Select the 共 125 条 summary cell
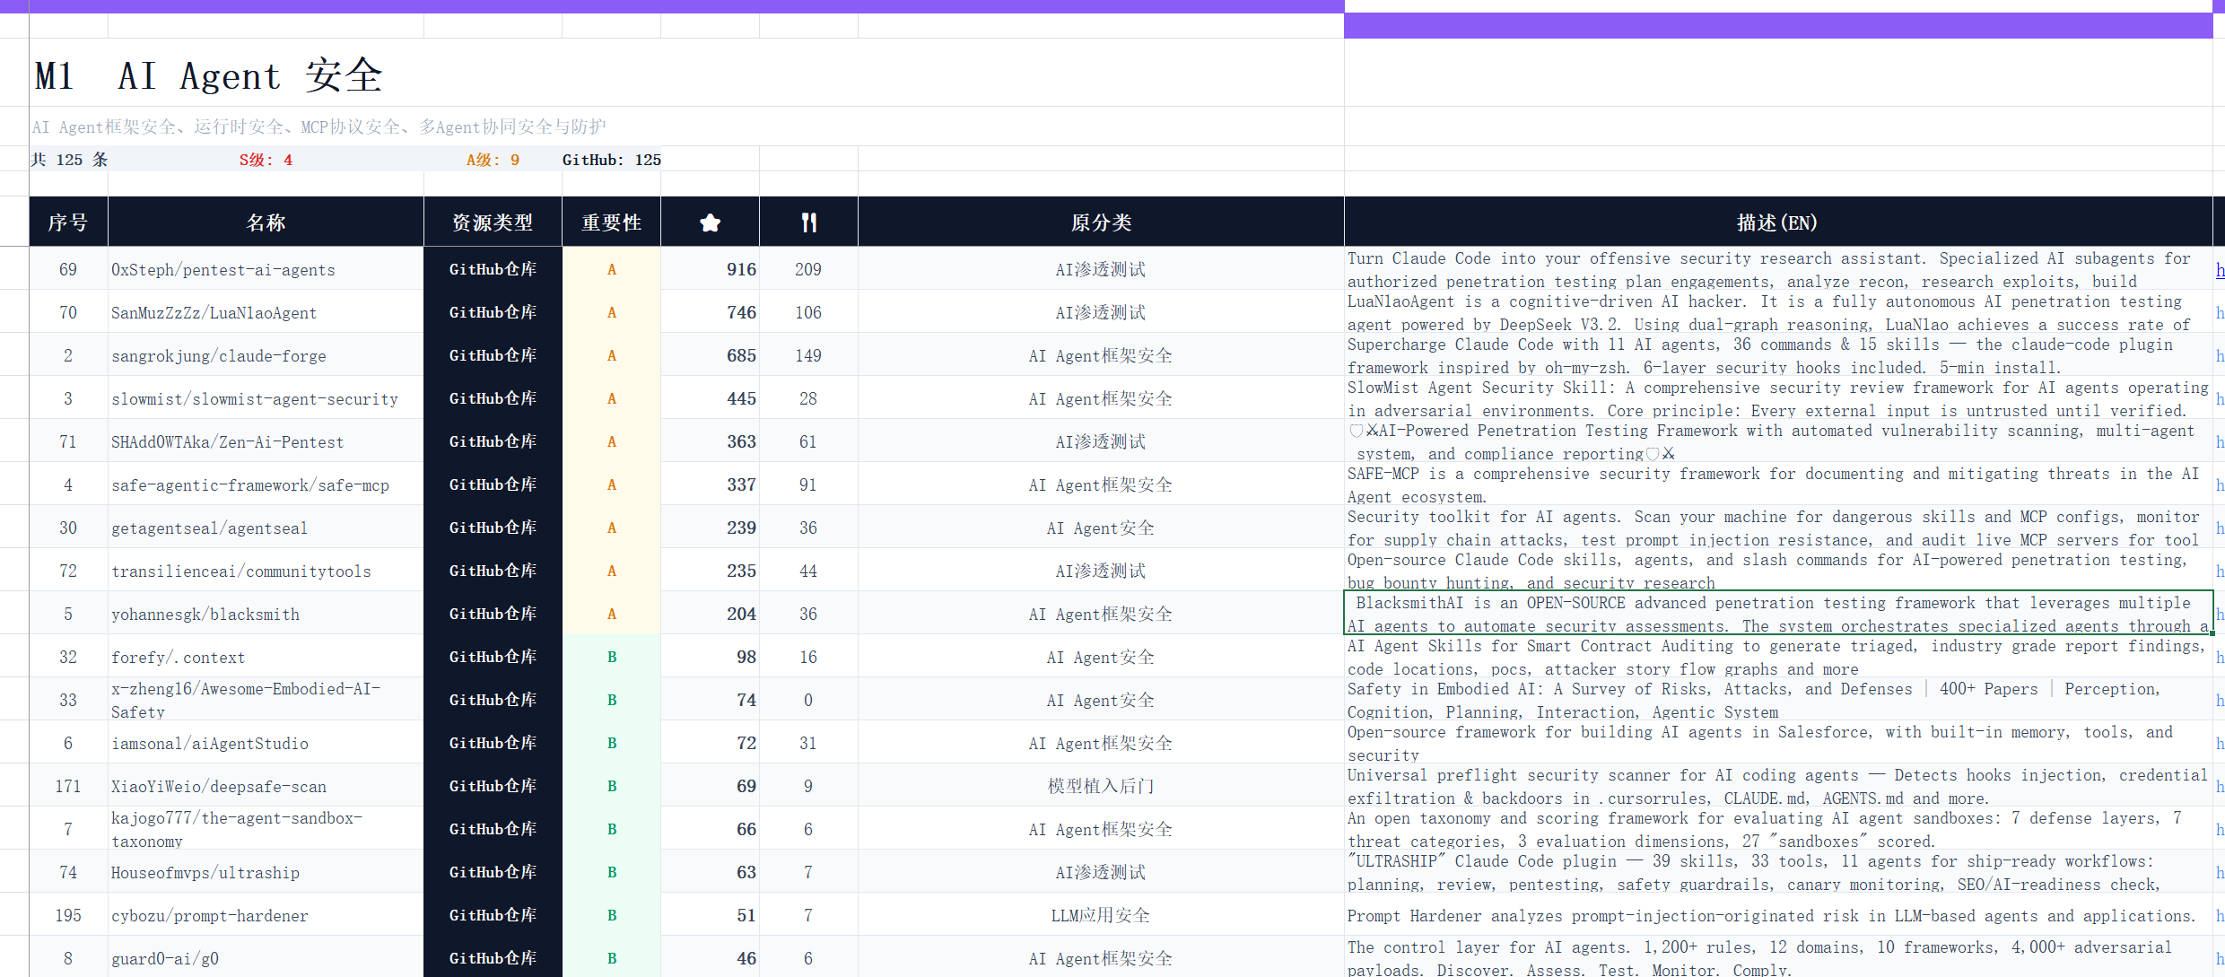 (x=69, y=159)
